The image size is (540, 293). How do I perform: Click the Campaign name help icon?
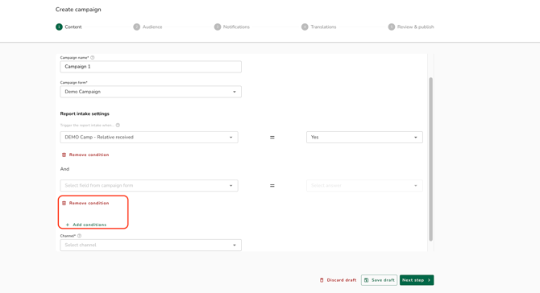click(x=93, y=58)
